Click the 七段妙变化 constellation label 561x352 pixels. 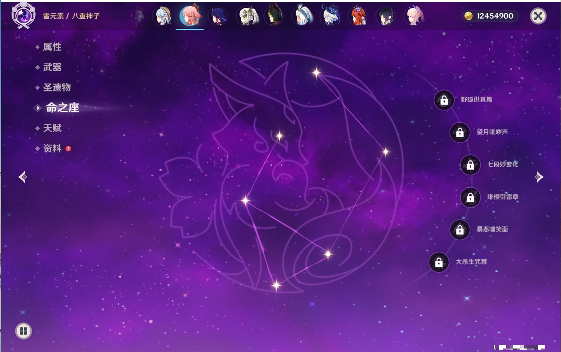click(503, 164)
